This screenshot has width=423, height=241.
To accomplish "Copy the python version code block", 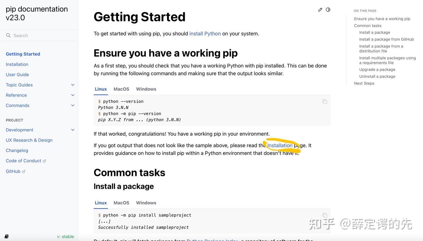I will point(325,101).
